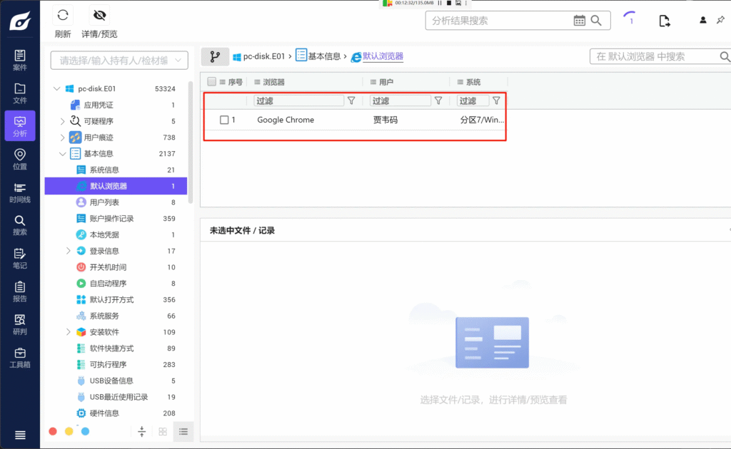This screenshot has height=449, width=731.
Task: Open the 系统 column header menu
Action: (460, 82)
